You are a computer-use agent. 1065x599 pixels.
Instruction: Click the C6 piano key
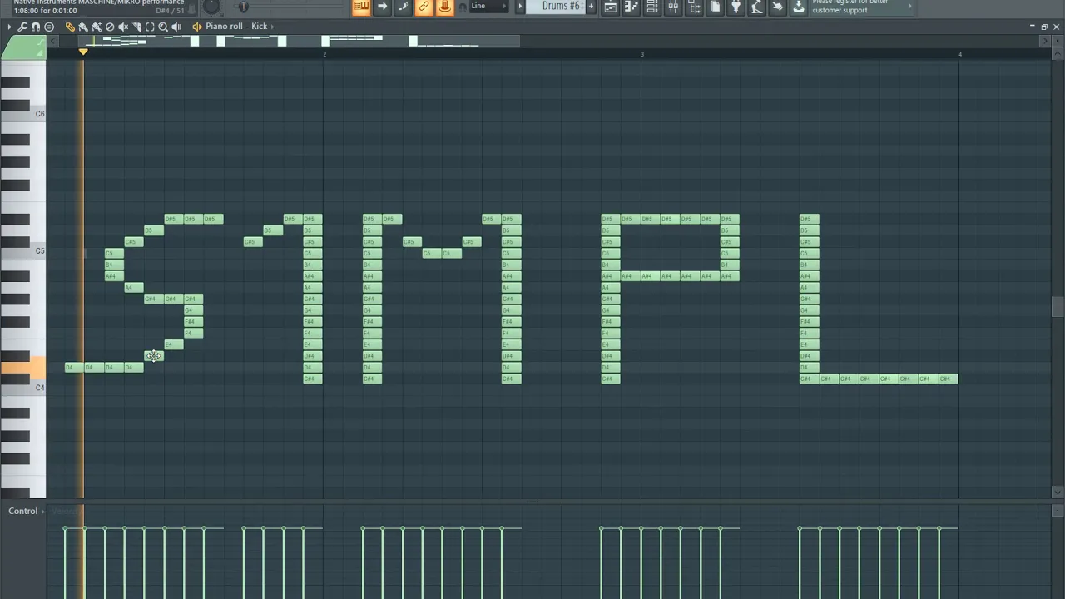click(x=22, y=114)
